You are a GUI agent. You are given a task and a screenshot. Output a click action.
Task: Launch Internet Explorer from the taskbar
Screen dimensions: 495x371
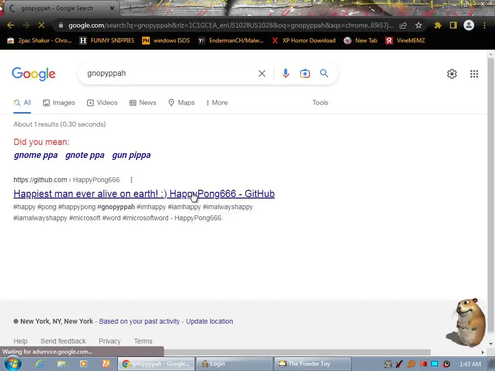click(x=39, y=364)
